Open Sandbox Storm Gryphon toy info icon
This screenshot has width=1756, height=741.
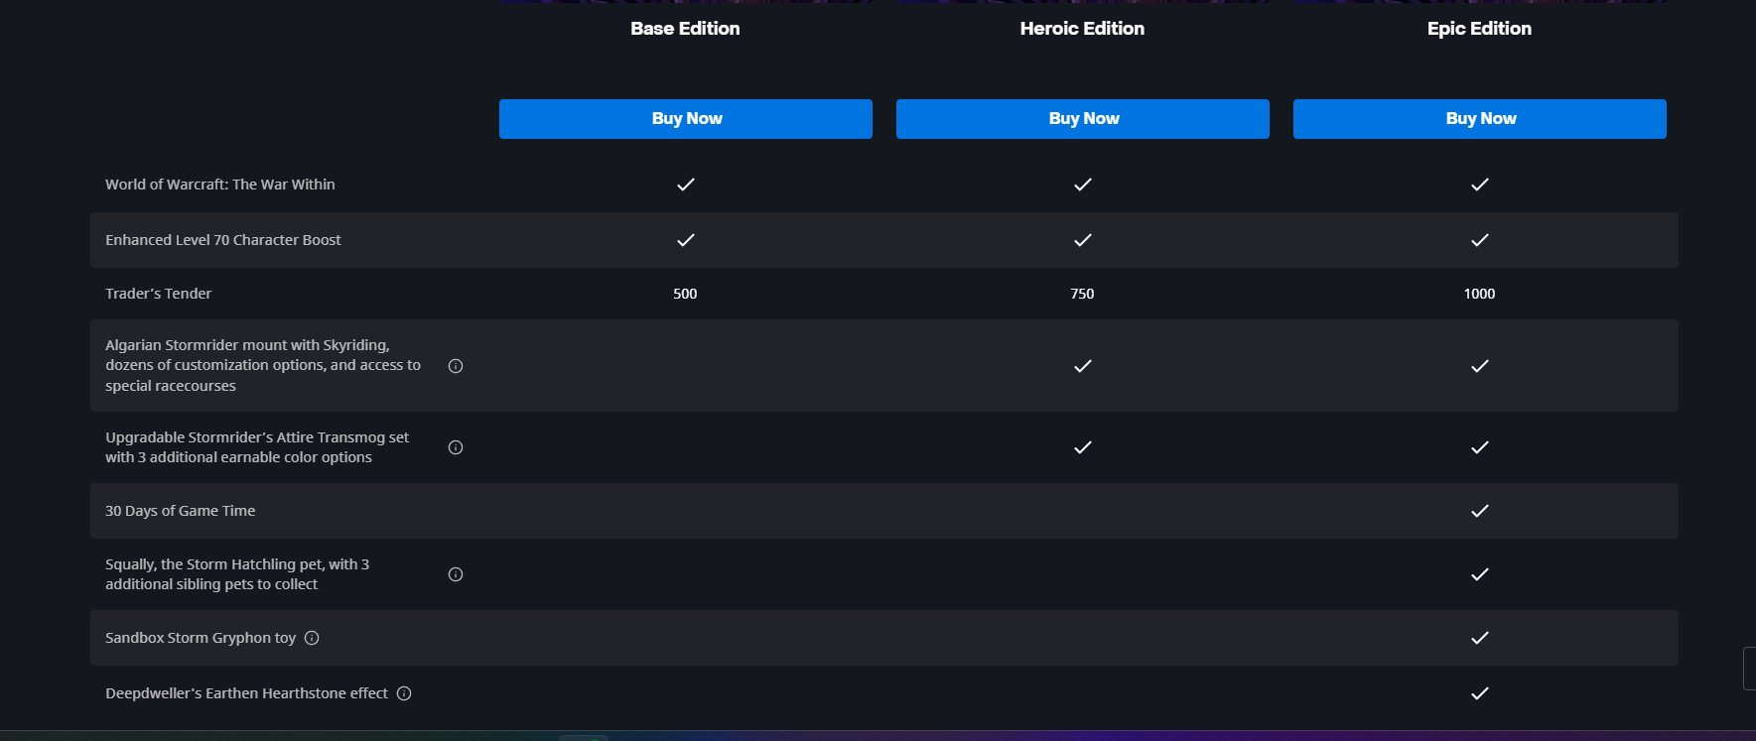[312, 638]
